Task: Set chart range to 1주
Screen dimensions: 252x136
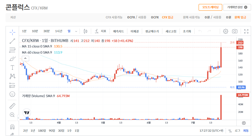Action: (x=69, y=131)
